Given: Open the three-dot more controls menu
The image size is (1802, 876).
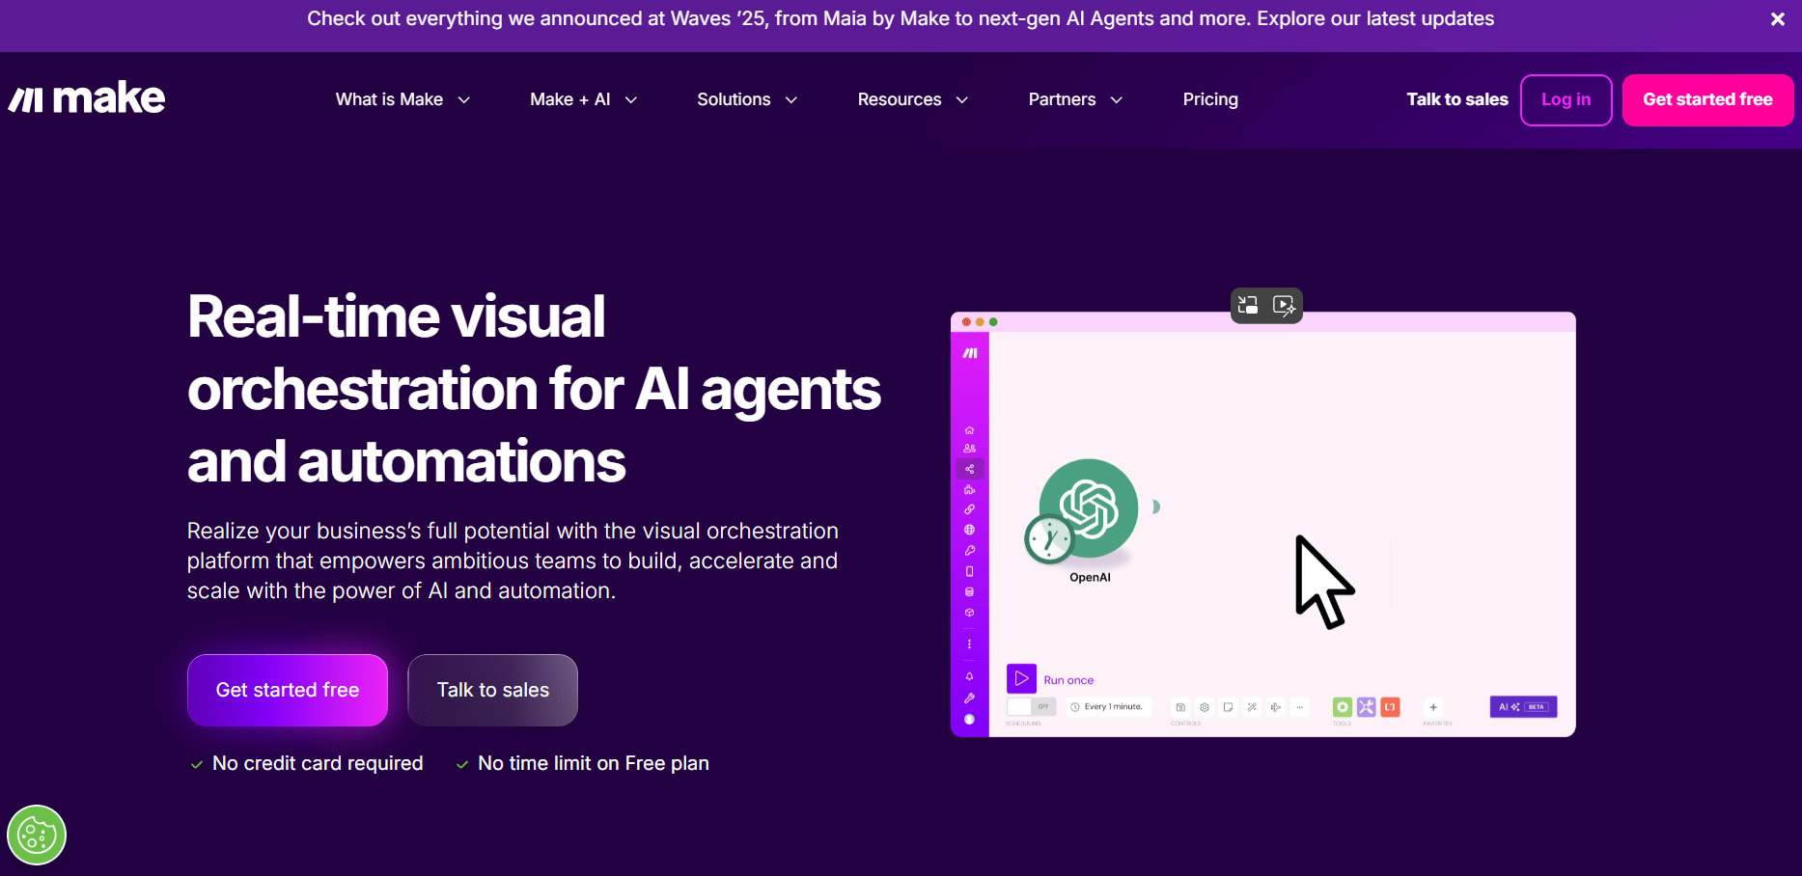Looking at the screenshot, I should pyautogui.click(x=1300, y=707).
